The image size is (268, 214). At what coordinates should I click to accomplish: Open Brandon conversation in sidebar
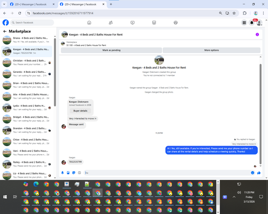(27, 130)
